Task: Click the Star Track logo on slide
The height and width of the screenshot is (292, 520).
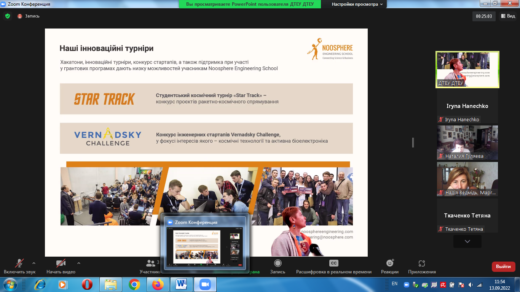Action: [104, 99]
